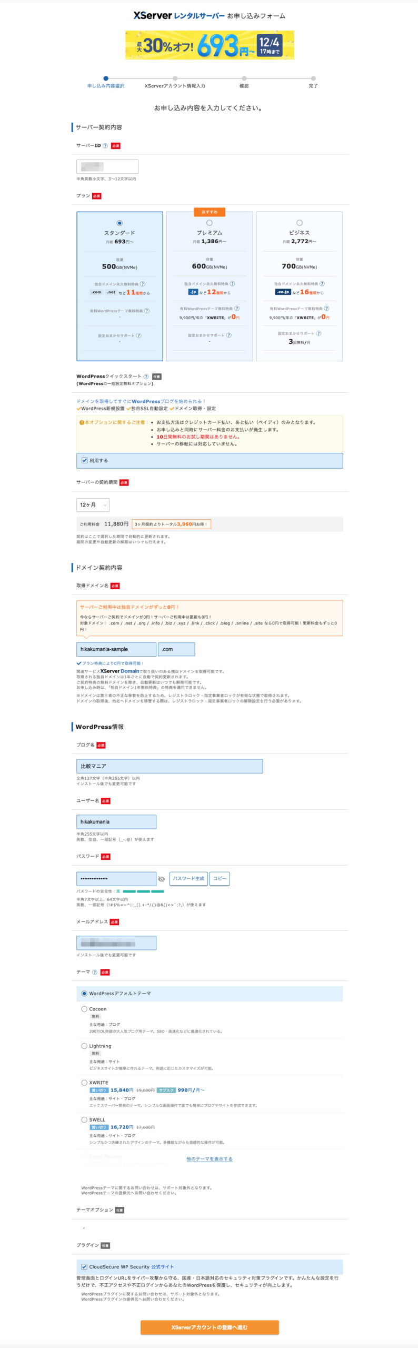Uncheck the 利用する checkbox

pos(85,460)
